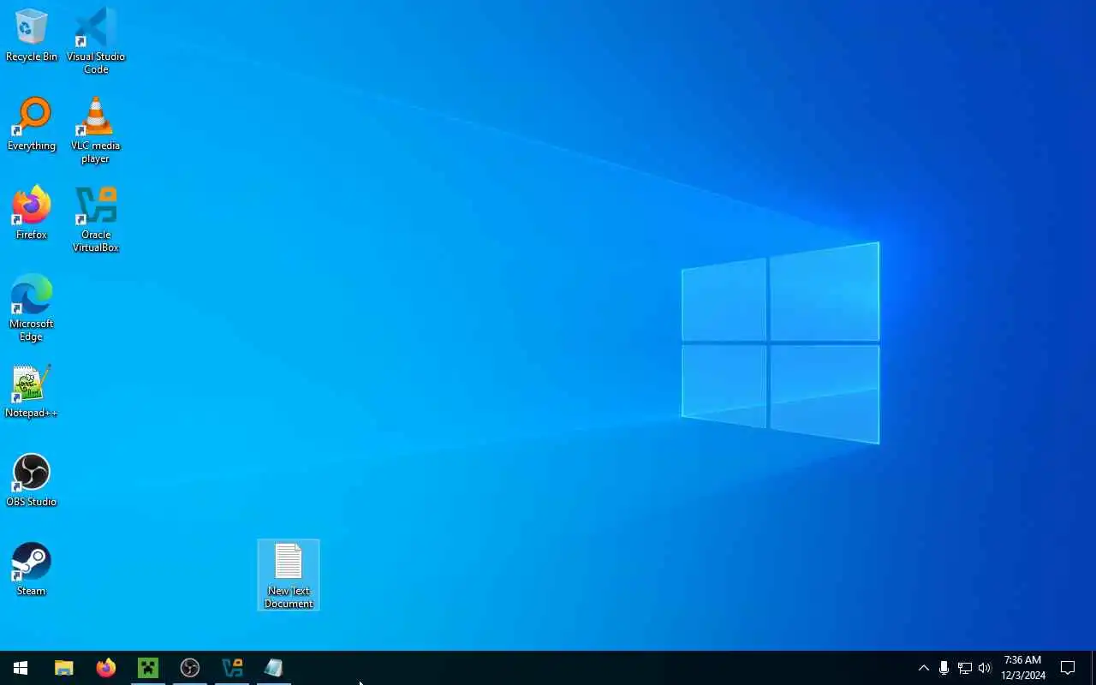1096x685 pixels.
Task: Switch to OBS Studio in the taskbar
Action: pyautogui.click(x=190, y=668)
